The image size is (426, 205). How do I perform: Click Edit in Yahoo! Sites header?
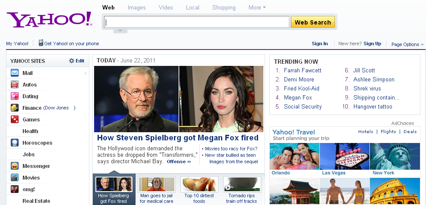pos(80,61)
